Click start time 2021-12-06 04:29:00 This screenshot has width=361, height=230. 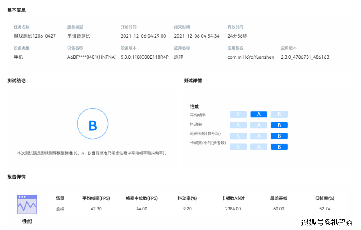143,36
